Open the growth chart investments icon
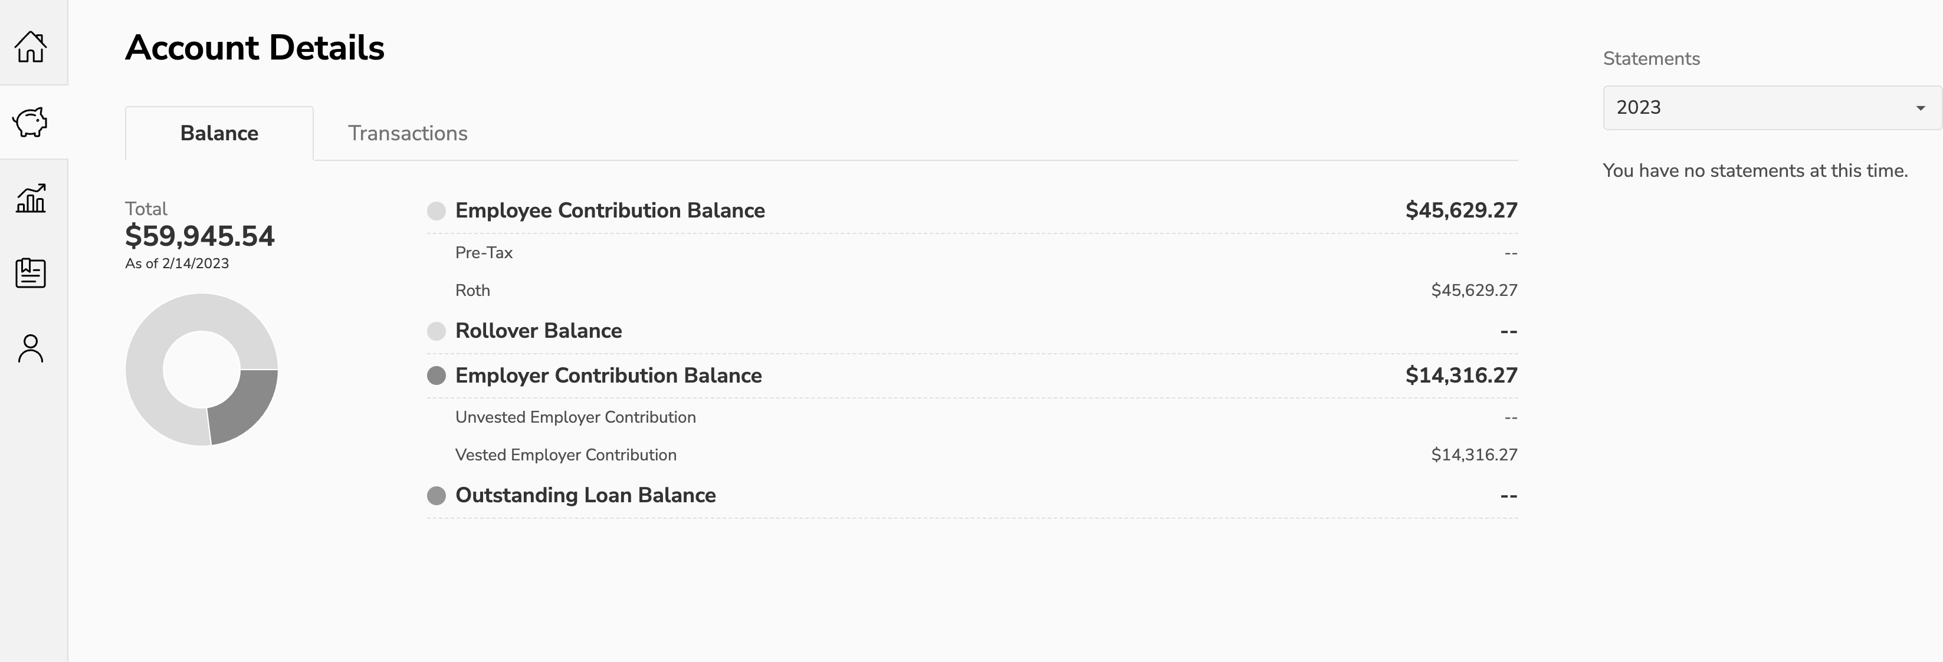 click(x=31, y=198)
